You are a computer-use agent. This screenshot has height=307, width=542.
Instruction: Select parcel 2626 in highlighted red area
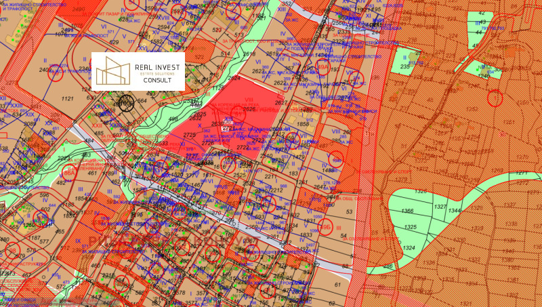(249, 109)
